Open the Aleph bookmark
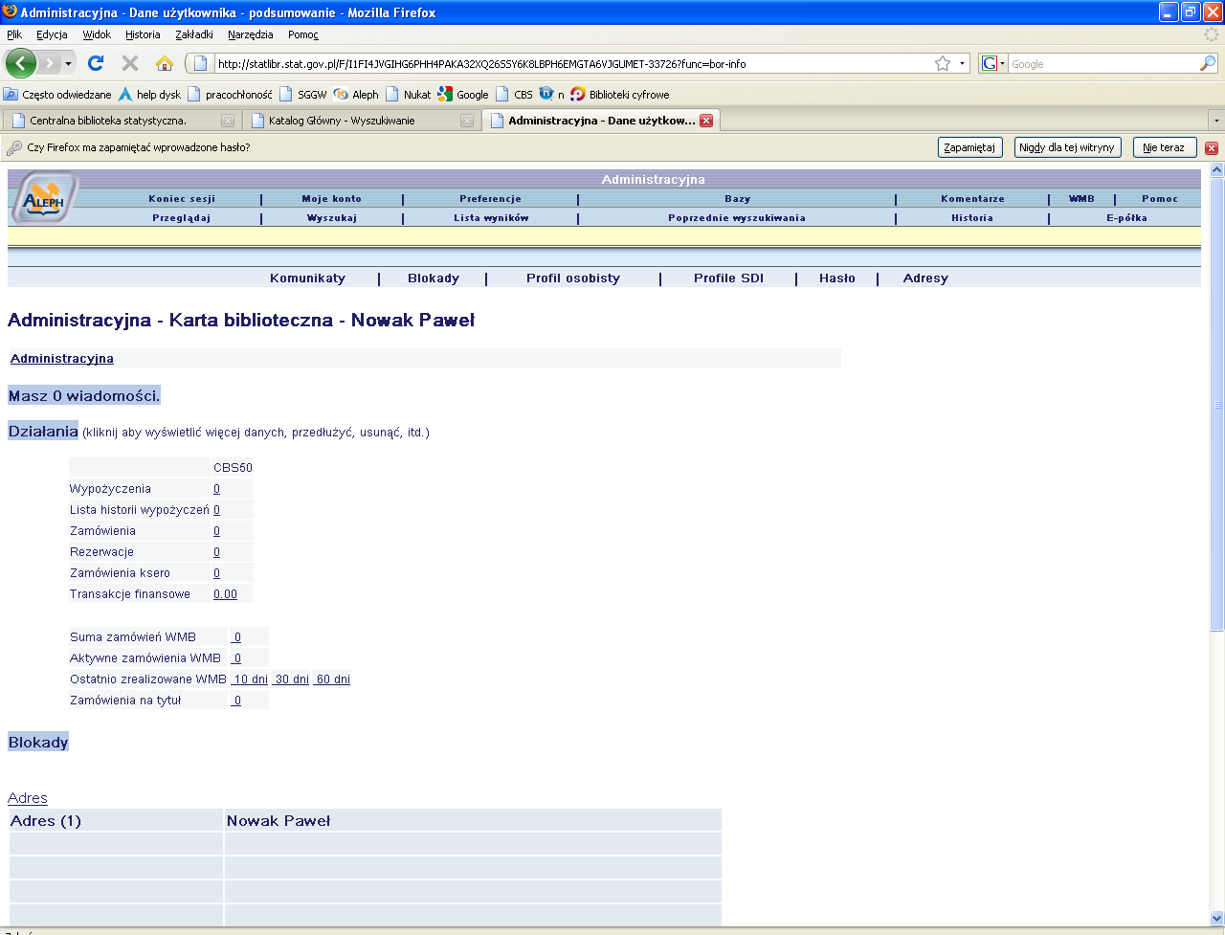This screenshot has width=1225, height=935. click(356, 95)
